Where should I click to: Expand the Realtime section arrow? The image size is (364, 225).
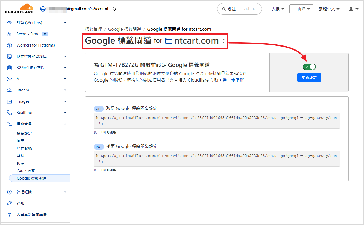tap(65, 113)
